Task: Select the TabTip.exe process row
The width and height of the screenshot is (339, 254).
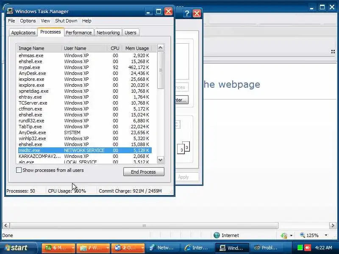Action: click(x=85, y=127)
